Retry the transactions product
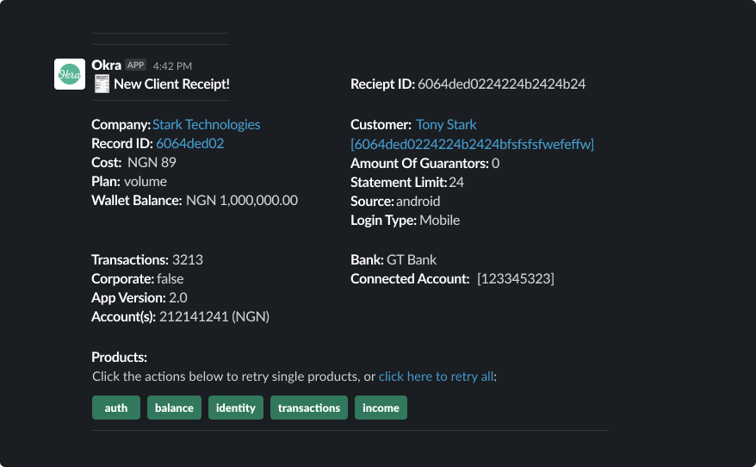This screenshot has height=467, width=756. [x=309, y=408]
